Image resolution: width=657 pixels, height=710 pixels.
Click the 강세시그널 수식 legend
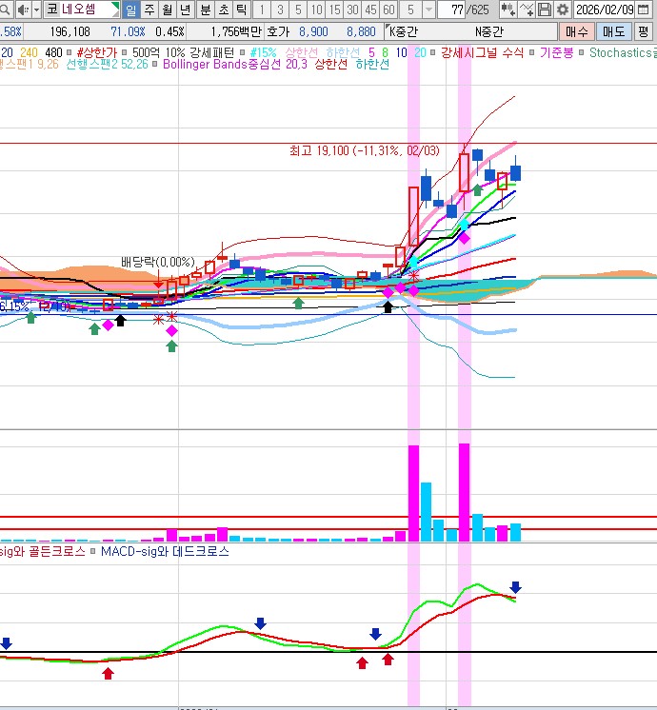point(482,52)
